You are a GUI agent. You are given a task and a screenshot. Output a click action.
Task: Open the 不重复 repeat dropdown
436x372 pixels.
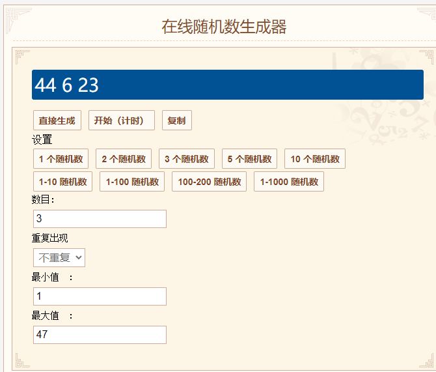pyautogui.click(x=59, y=257)
